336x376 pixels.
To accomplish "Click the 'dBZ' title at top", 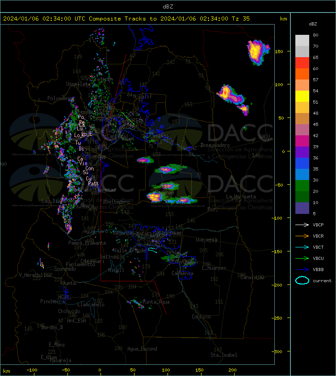I will point(168,7).
